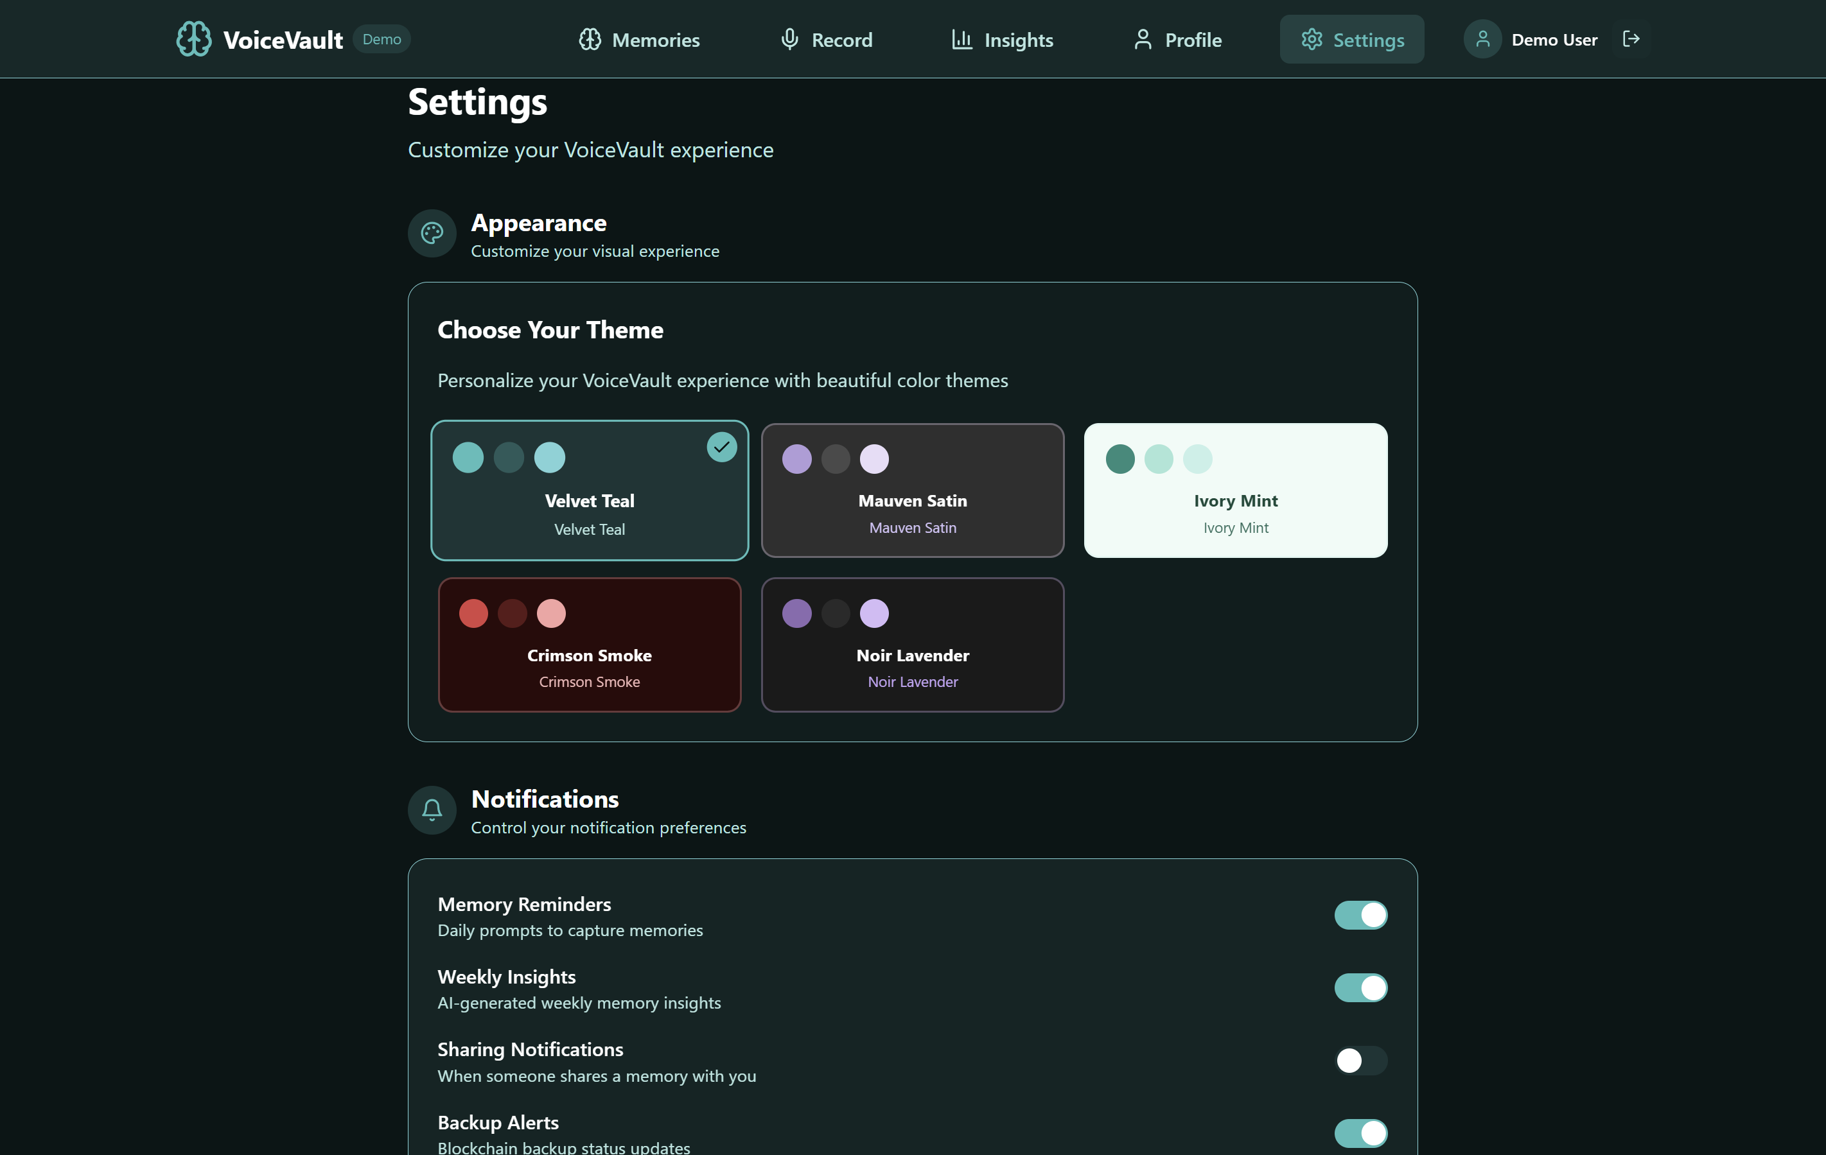Viewport: 1826px width, 1155px height.
Task: Click the Demo User avatar icon
Action: coord(1482,39)
